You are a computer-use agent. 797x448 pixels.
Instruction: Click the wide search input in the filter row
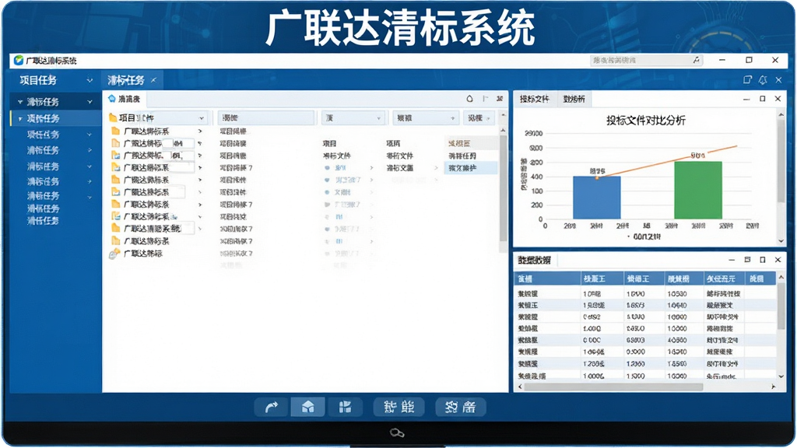[266, 118]
